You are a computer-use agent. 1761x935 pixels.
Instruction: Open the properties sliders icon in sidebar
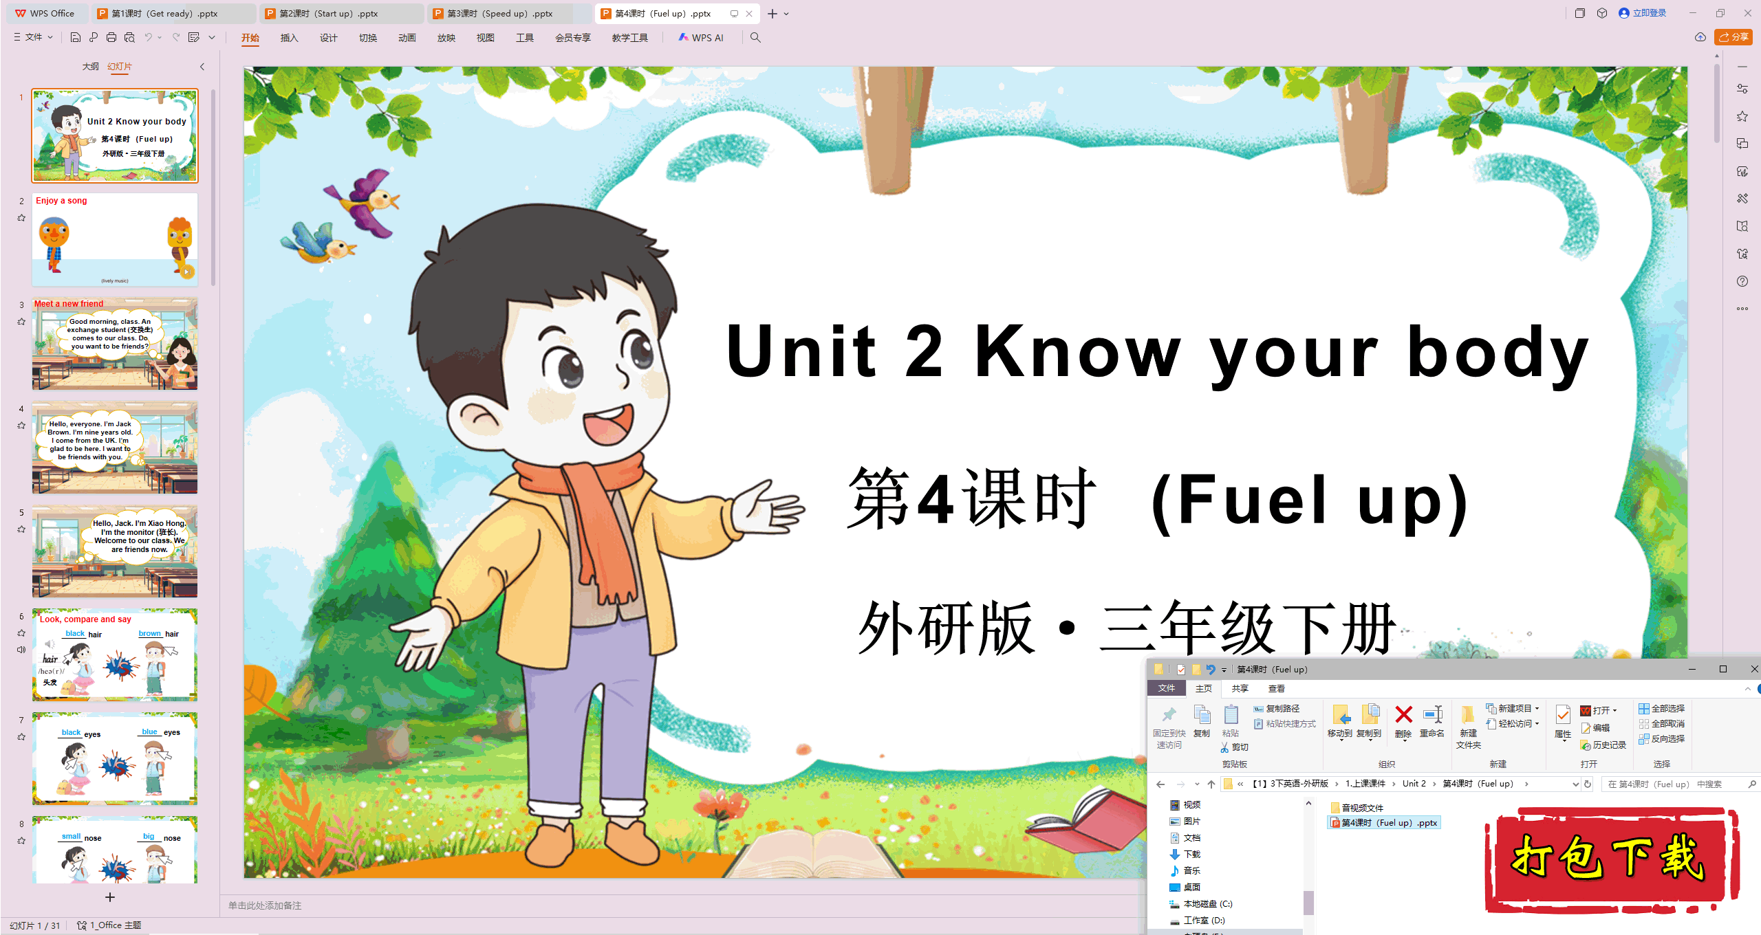pos(1742,89)
